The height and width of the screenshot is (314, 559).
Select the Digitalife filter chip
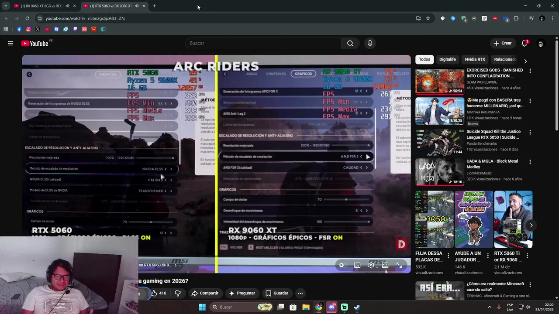(x=448, y=59)
